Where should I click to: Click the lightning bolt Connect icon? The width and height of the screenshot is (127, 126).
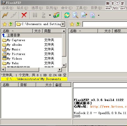[5, 15]
